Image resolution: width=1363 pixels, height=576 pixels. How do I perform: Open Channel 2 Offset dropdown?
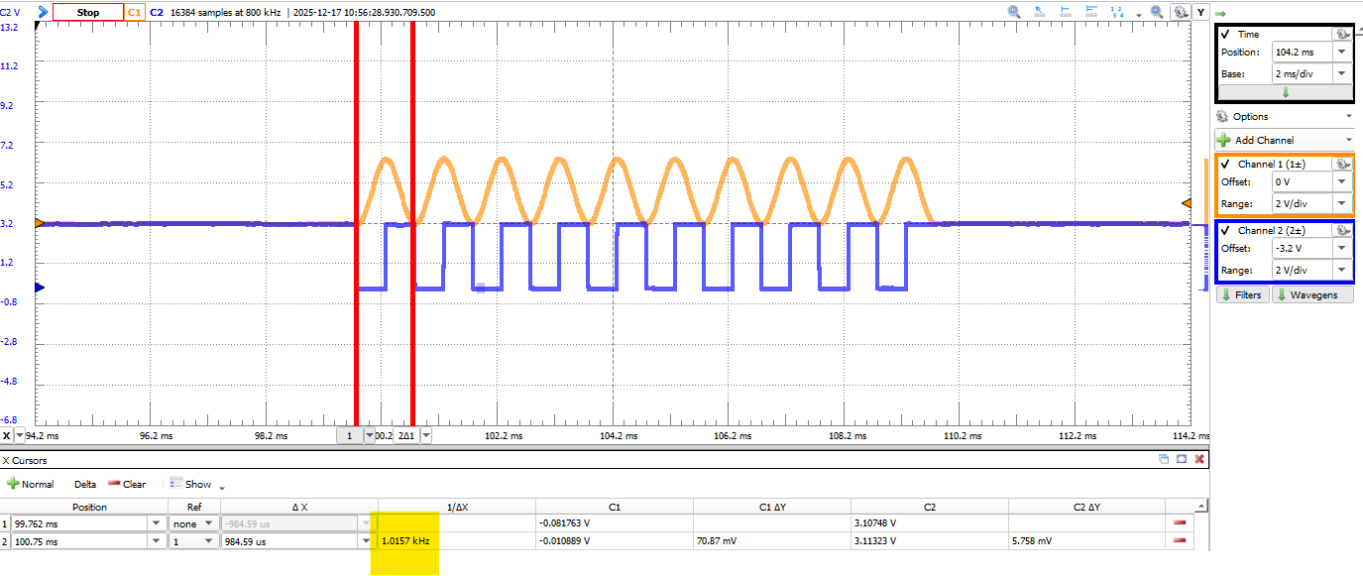pyautogui.click(x=1342, y=249)
